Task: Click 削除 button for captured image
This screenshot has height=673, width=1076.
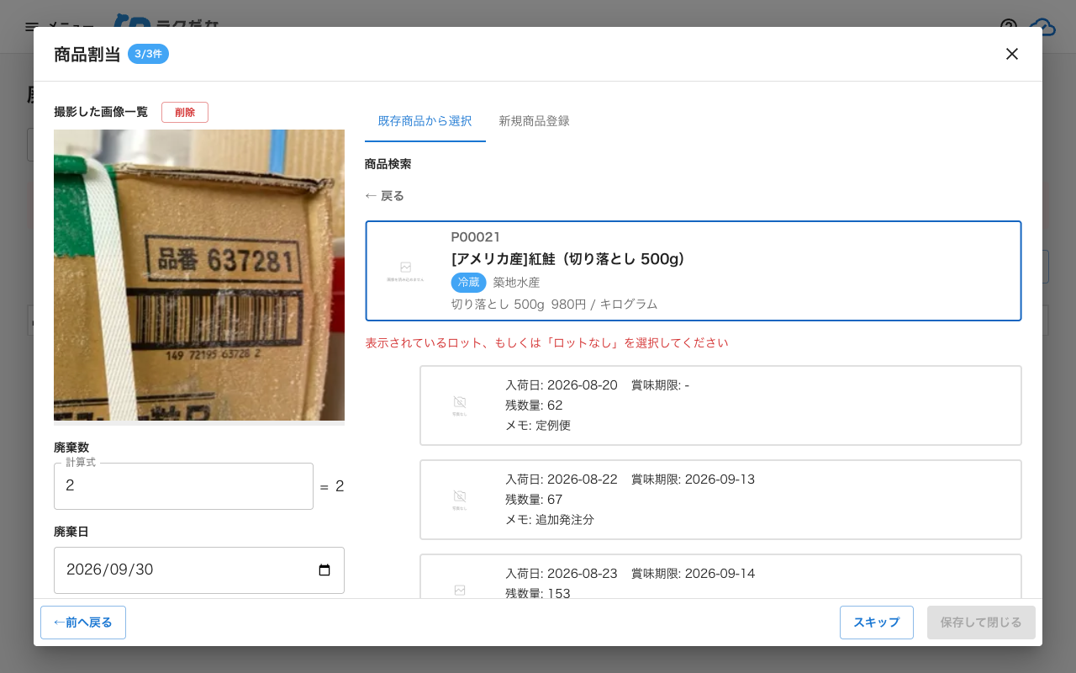Action: coord(185,112)
